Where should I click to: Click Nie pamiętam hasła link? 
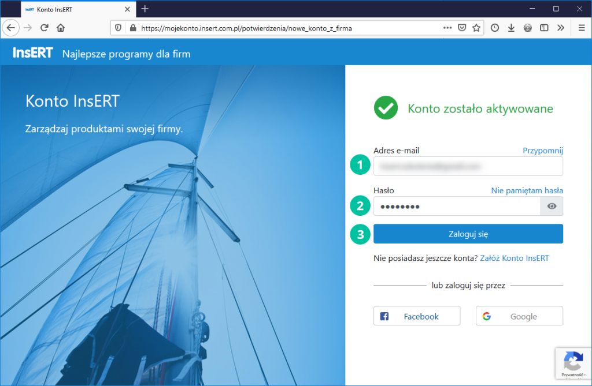[x=527, y=191]
